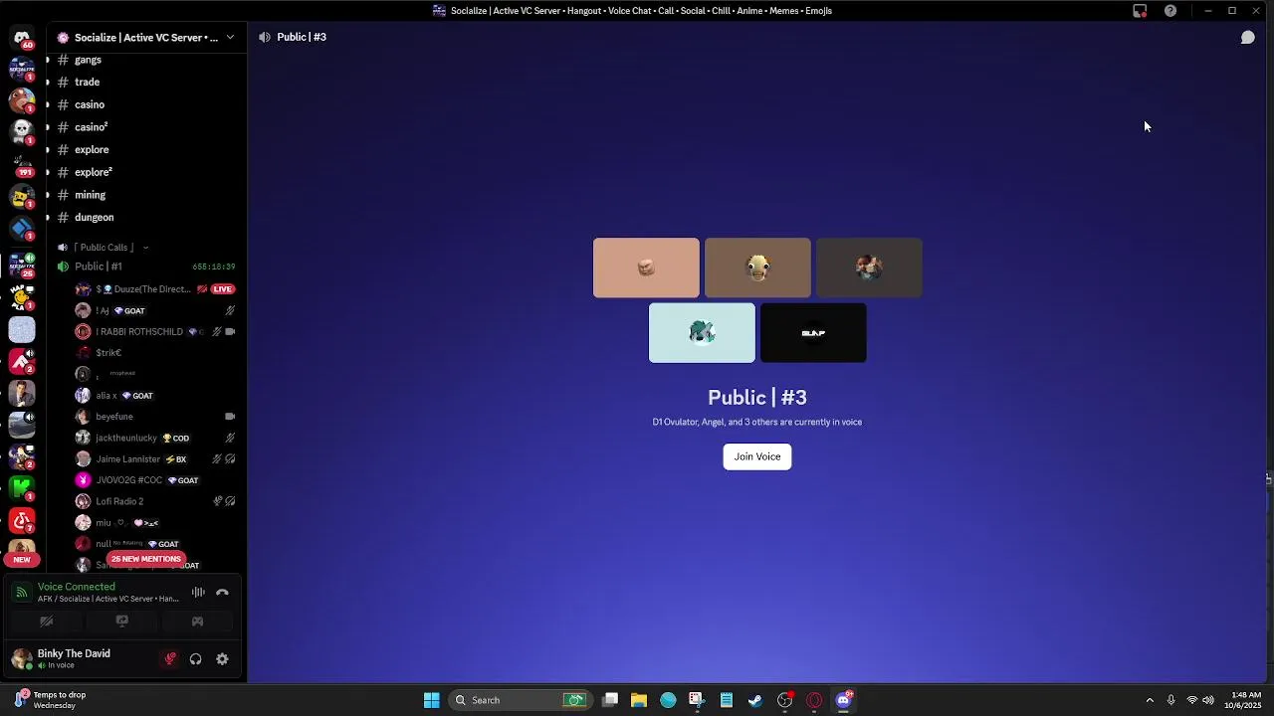Toggle noise suppression waveform icon
The height and width of the screenshot is (716, 1274).
198,593
